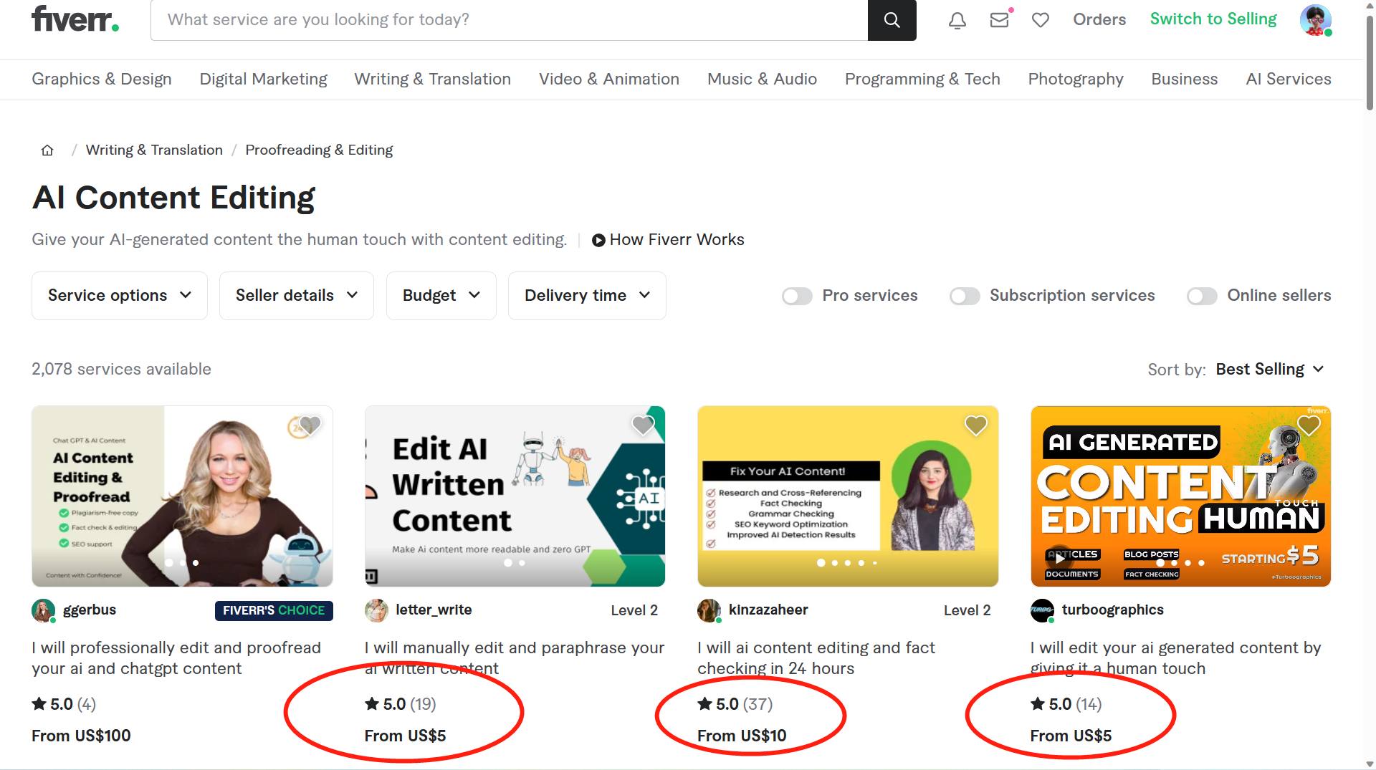Open letter_write seller name link
This screenshot has height=770, width=1376.
434,610
